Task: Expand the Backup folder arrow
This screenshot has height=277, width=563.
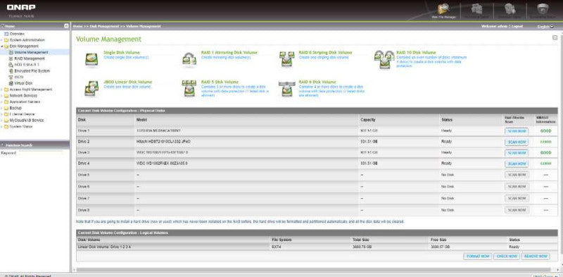Action: (x=2, y=108)
